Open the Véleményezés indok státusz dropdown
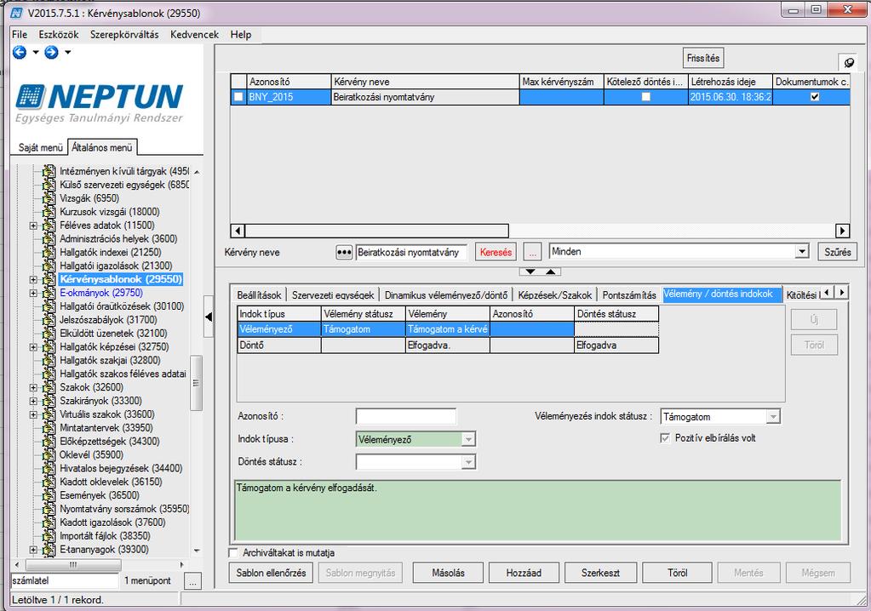The width and height of the screenshot is (871, 611). pos(773,417)
